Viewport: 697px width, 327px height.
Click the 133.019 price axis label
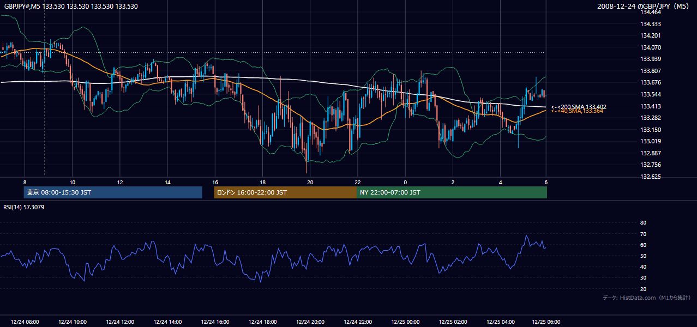coord(650,141)
